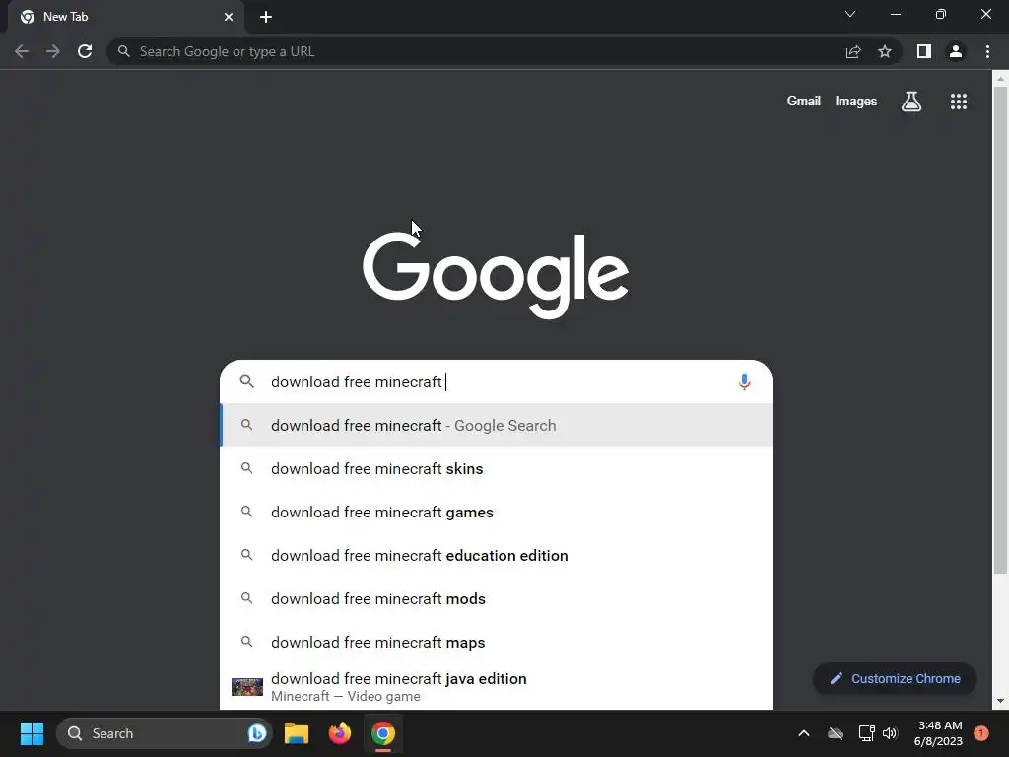Image resolution: width=1009 pixels, height=757 pixels.
Task: Open the Windows Start menu
Action: (x=32, y=733)
